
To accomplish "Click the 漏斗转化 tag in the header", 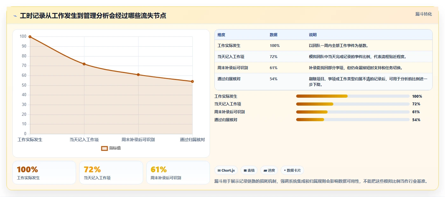I will pyautogui.click(x=423, y=14).
